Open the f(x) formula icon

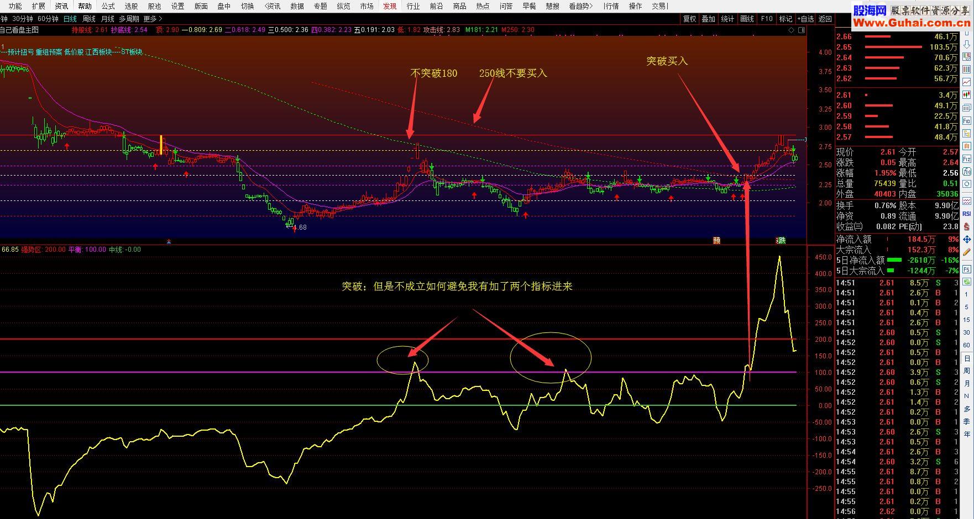click(967, 171)
